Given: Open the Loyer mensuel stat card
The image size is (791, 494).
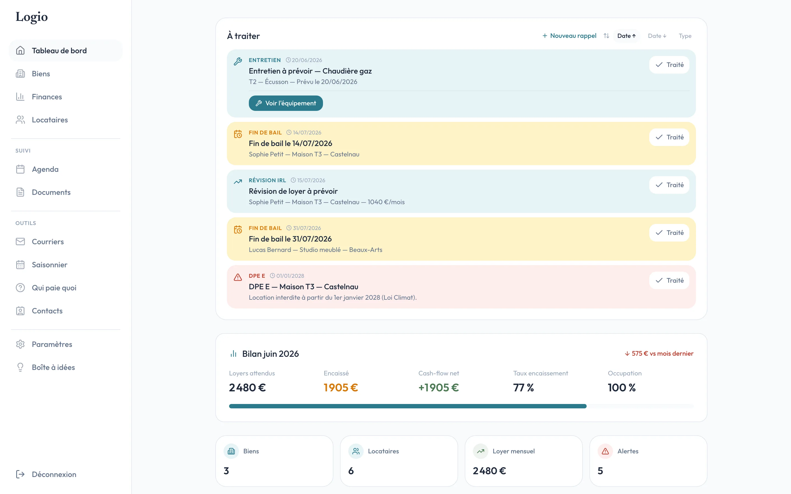Looking at the screenshot, I should pos(524,461).
